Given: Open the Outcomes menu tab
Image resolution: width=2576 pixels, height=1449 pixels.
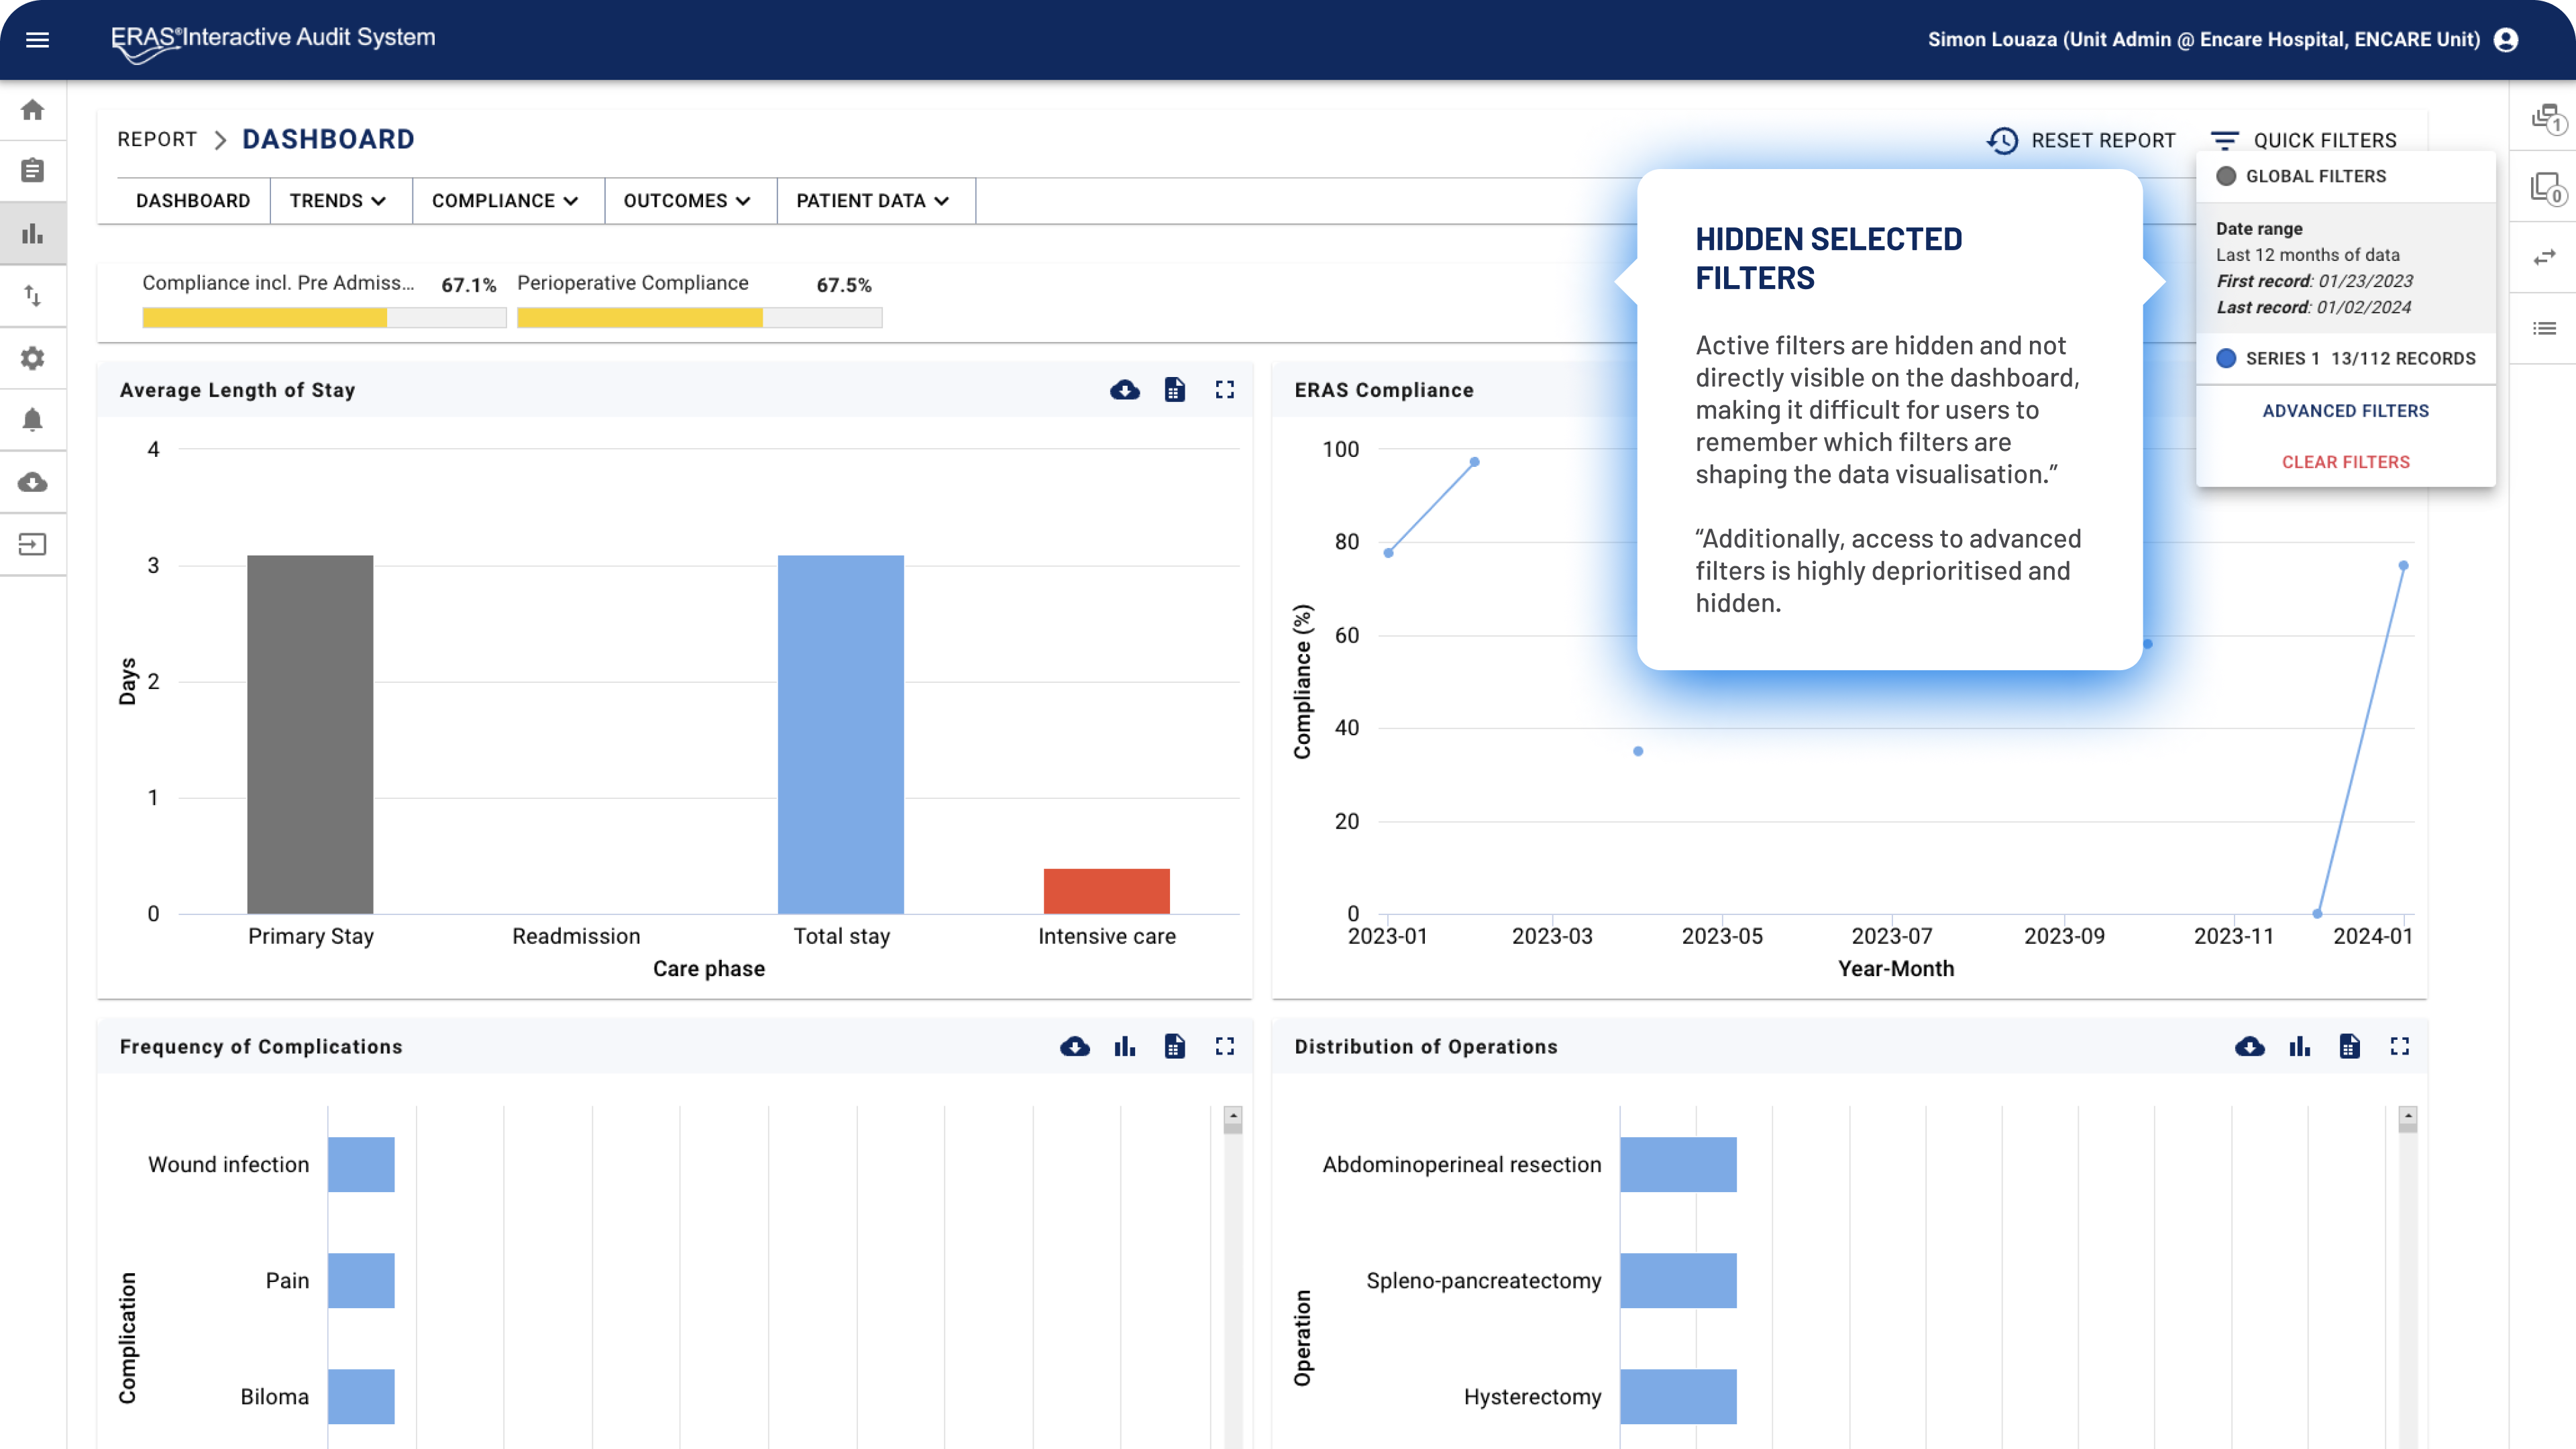Looking at the screenshot, I should (687, 201).
